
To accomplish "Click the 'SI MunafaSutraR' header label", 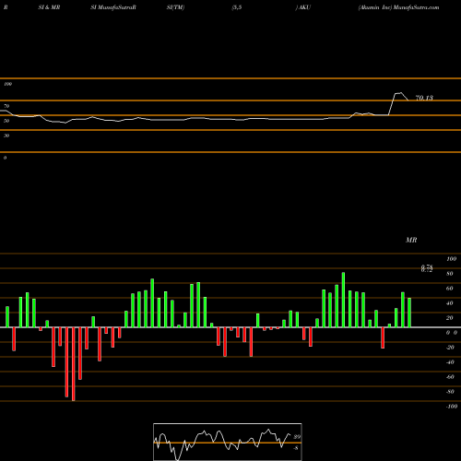I will click(x=113, y=7).
